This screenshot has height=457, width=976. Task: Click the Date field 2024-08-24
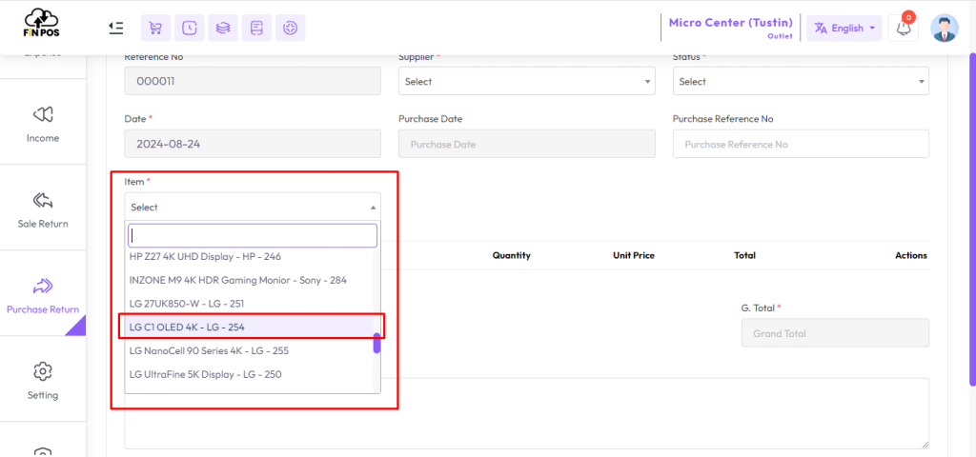click(253, 144)
